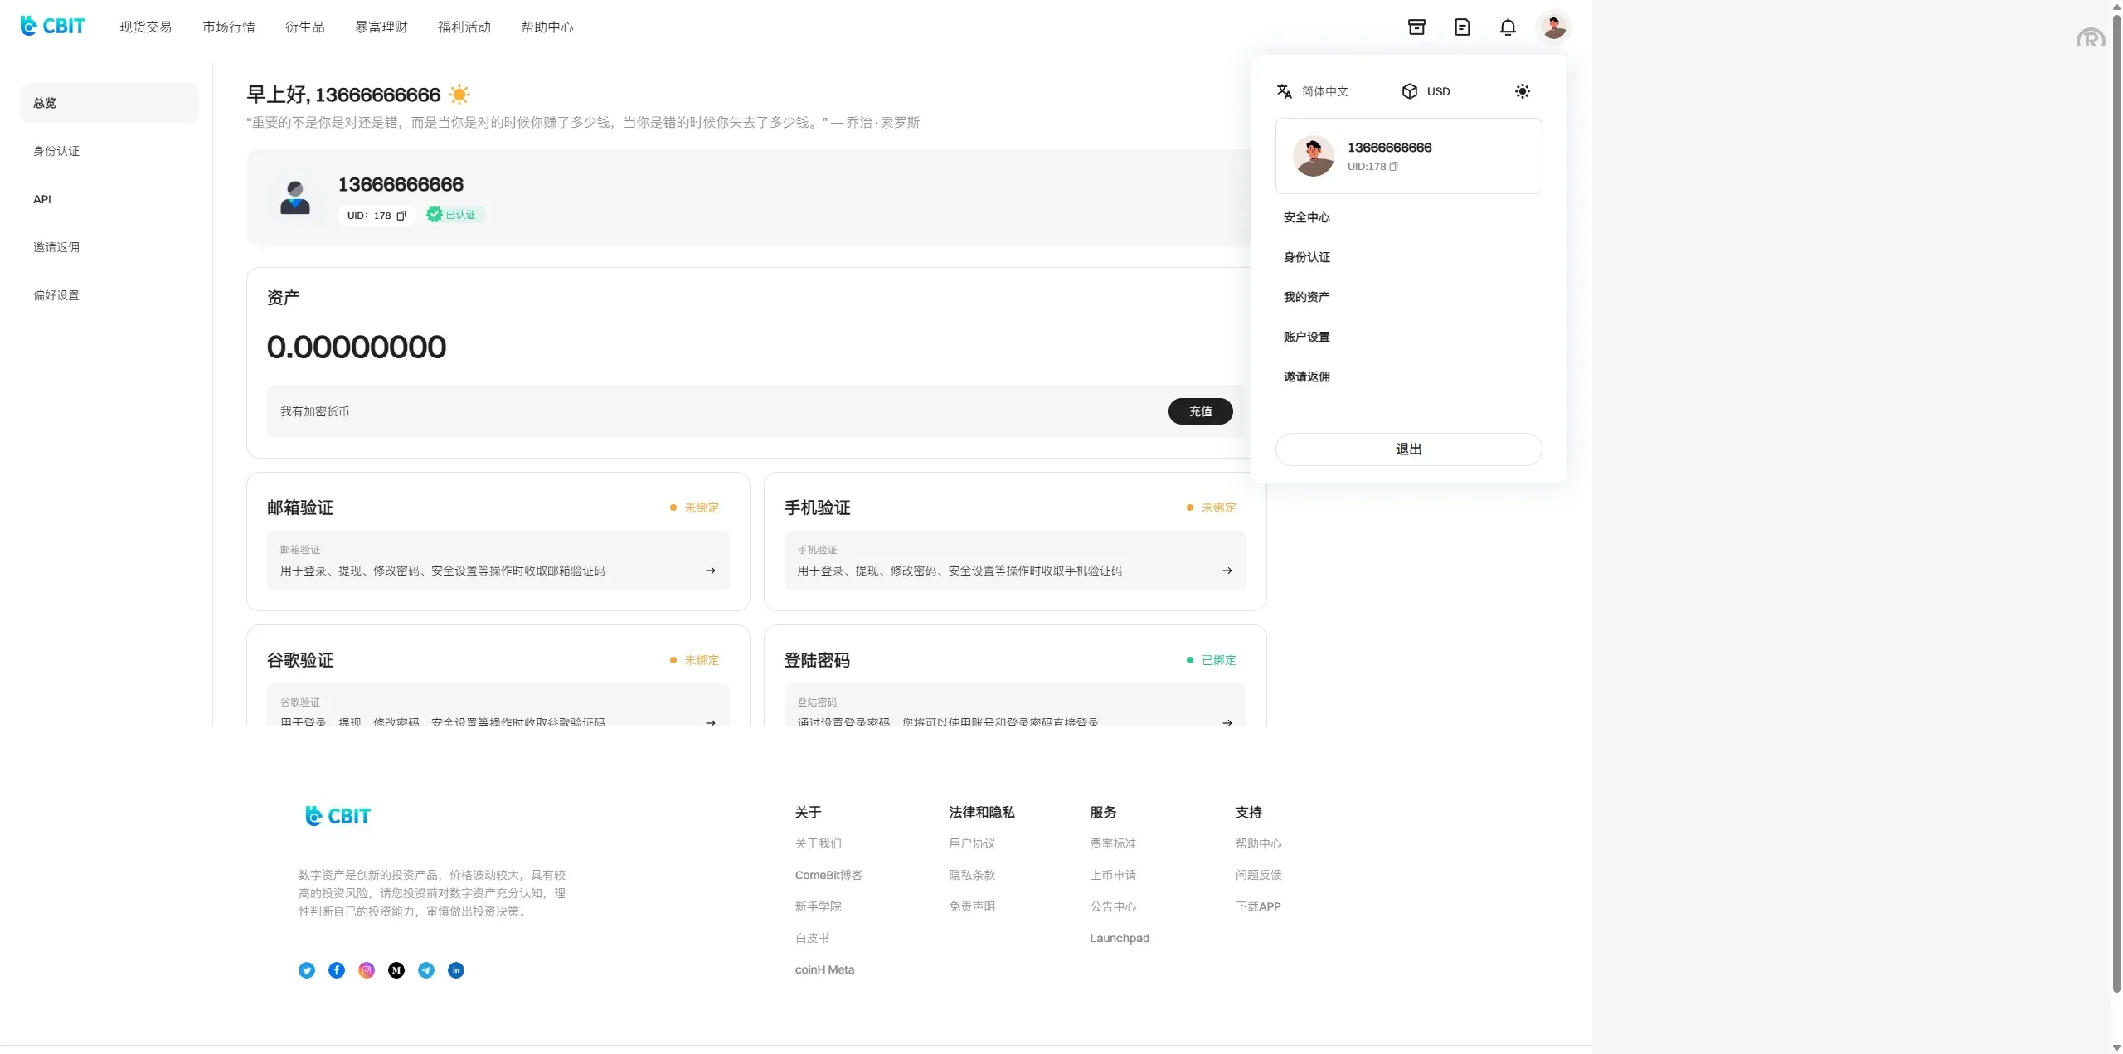Open the wallet icon next to orders
This screenshot has width=2123, height=1054.
click(1416, 27)
